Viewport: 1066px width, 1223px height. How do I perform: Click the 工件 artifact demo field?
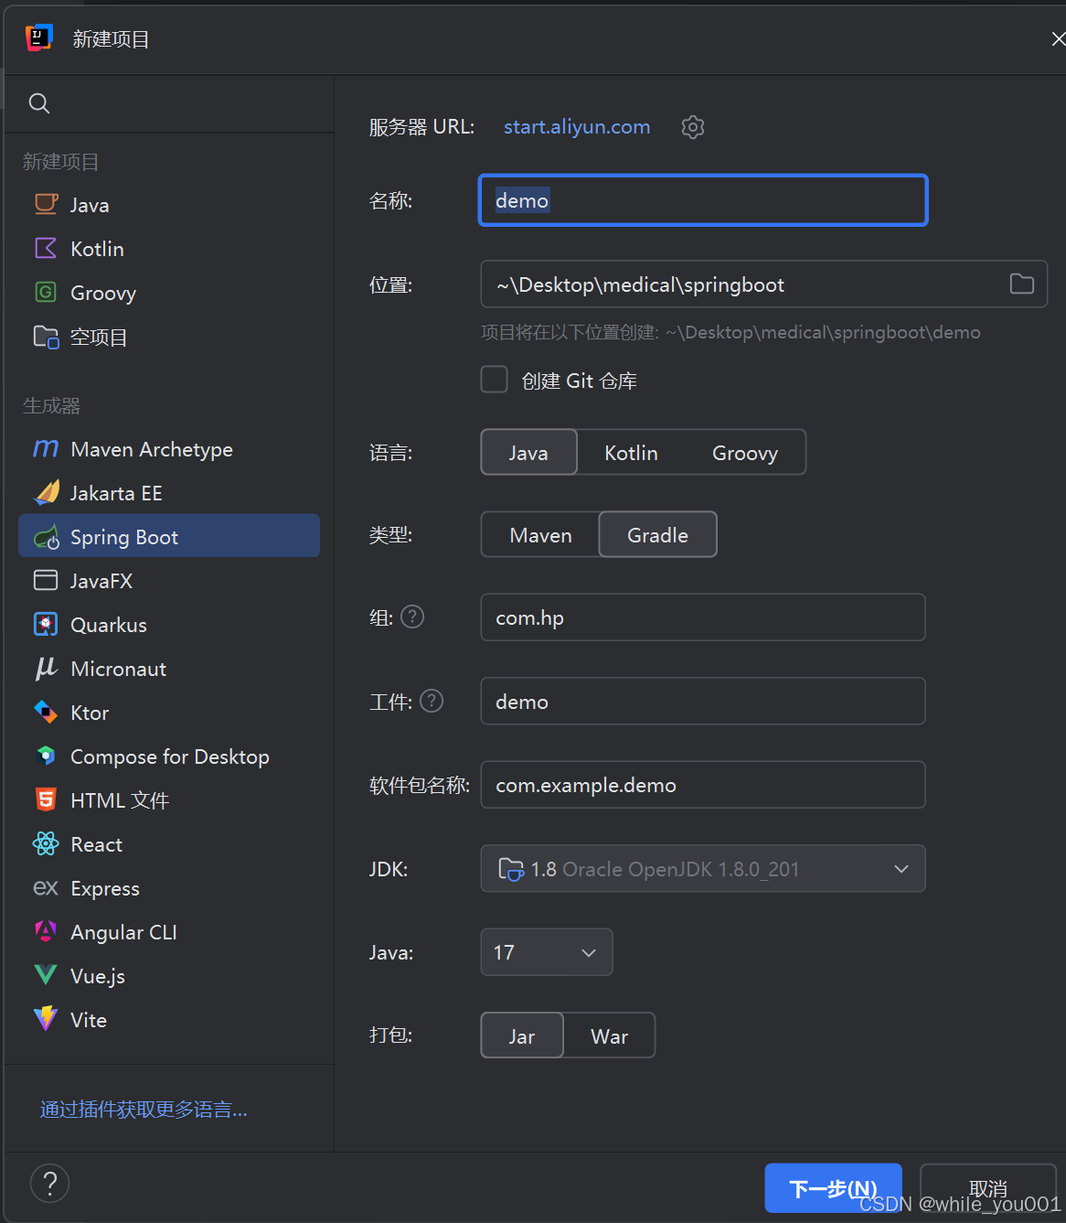(703, 702)
